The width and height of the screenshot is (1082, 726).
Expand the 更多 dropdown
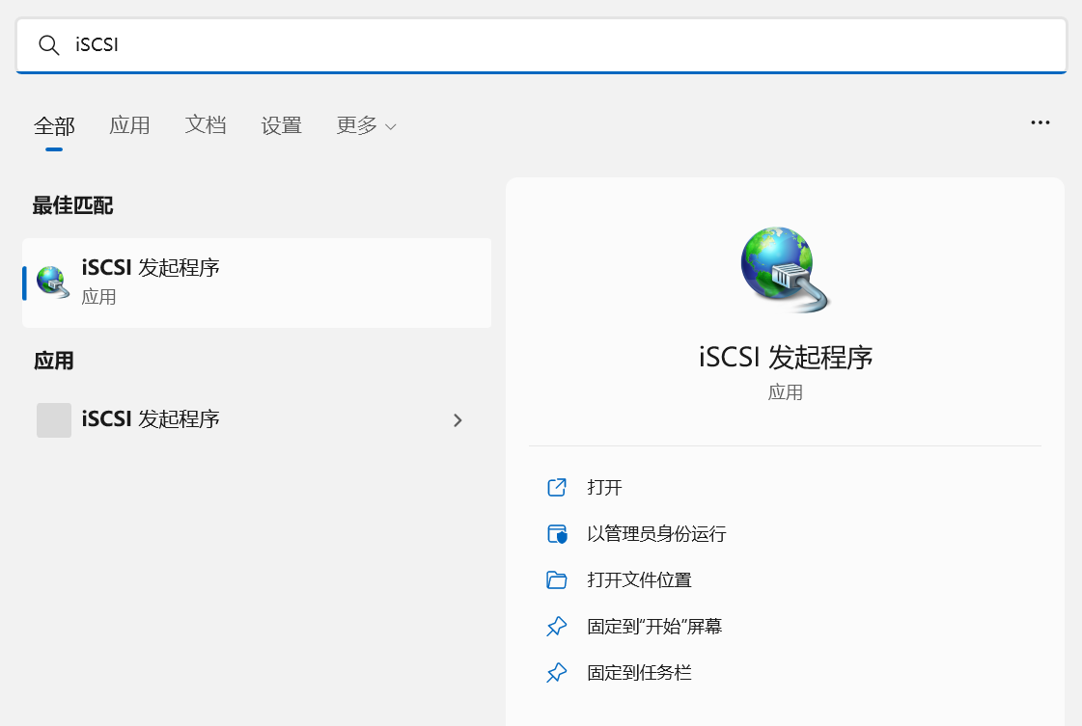tap(367, 125)
